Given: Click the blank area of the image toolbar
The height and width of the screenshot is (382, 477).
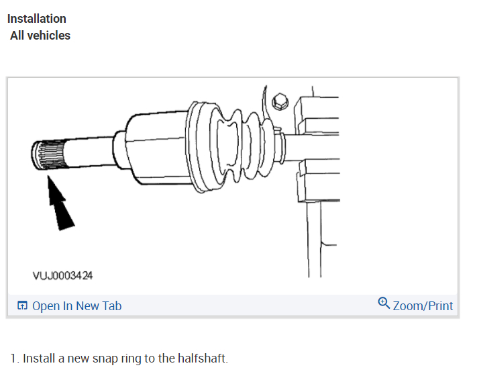Looking at the screenshot, I should pos(250,305).
